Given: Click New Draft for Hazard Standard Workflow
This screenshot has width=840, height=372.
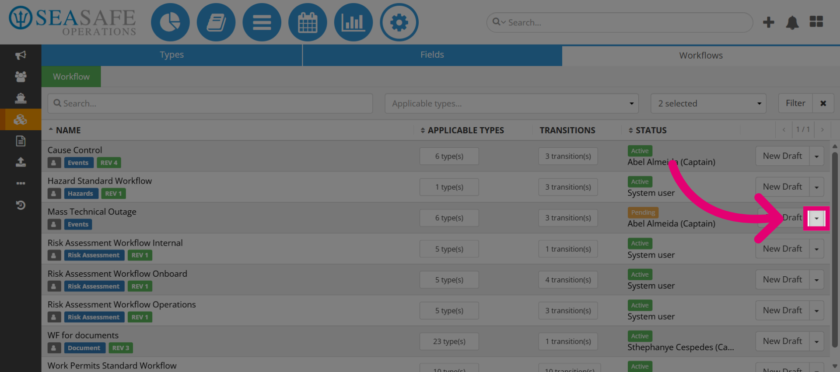Looking at the screenshot, I should click(783, 187).
